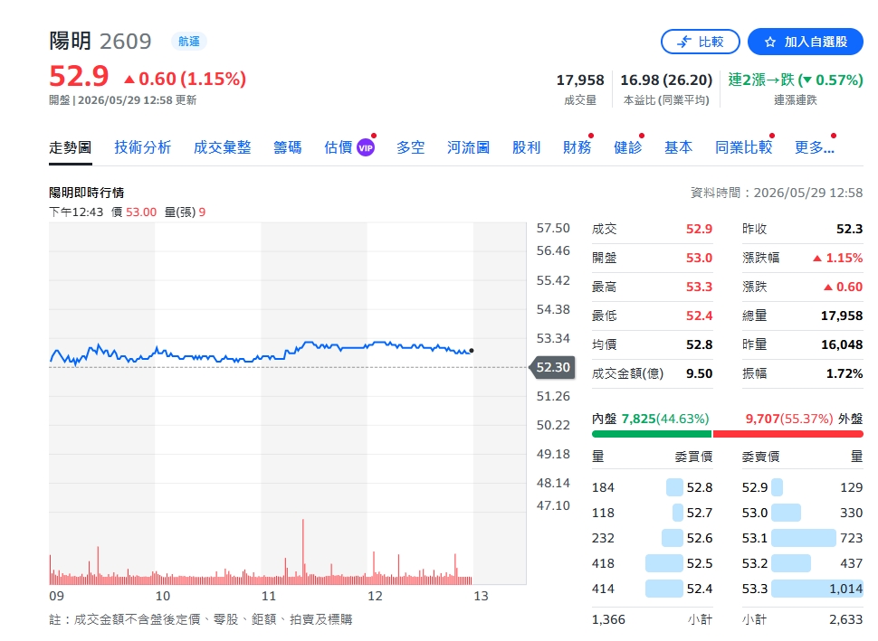878x641 pixels.
Task: Click the green 內盤 portion of bar
Action: (651, 434)
